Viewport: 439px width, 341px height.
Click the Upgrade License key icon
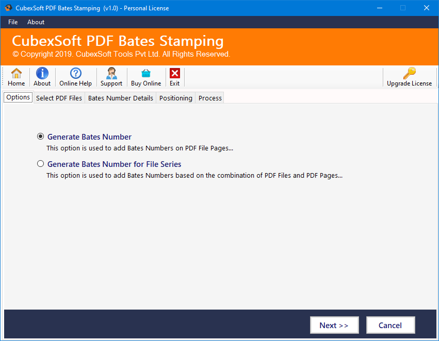[409, 76]
